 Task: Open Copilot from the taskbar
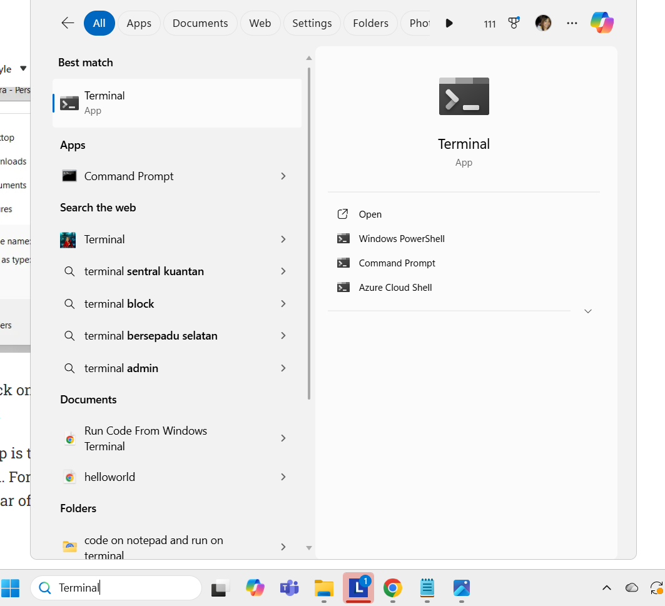coord(255,588)
